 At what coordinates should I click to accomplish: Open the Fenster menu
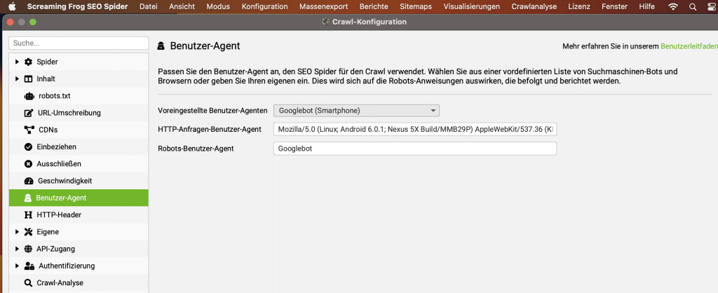pos(614,6)
